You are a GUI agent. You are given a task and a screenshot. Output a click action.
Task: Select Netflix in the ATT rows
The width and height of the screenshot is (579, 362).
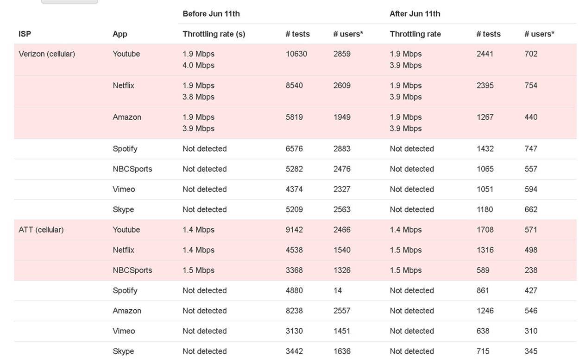123,250
